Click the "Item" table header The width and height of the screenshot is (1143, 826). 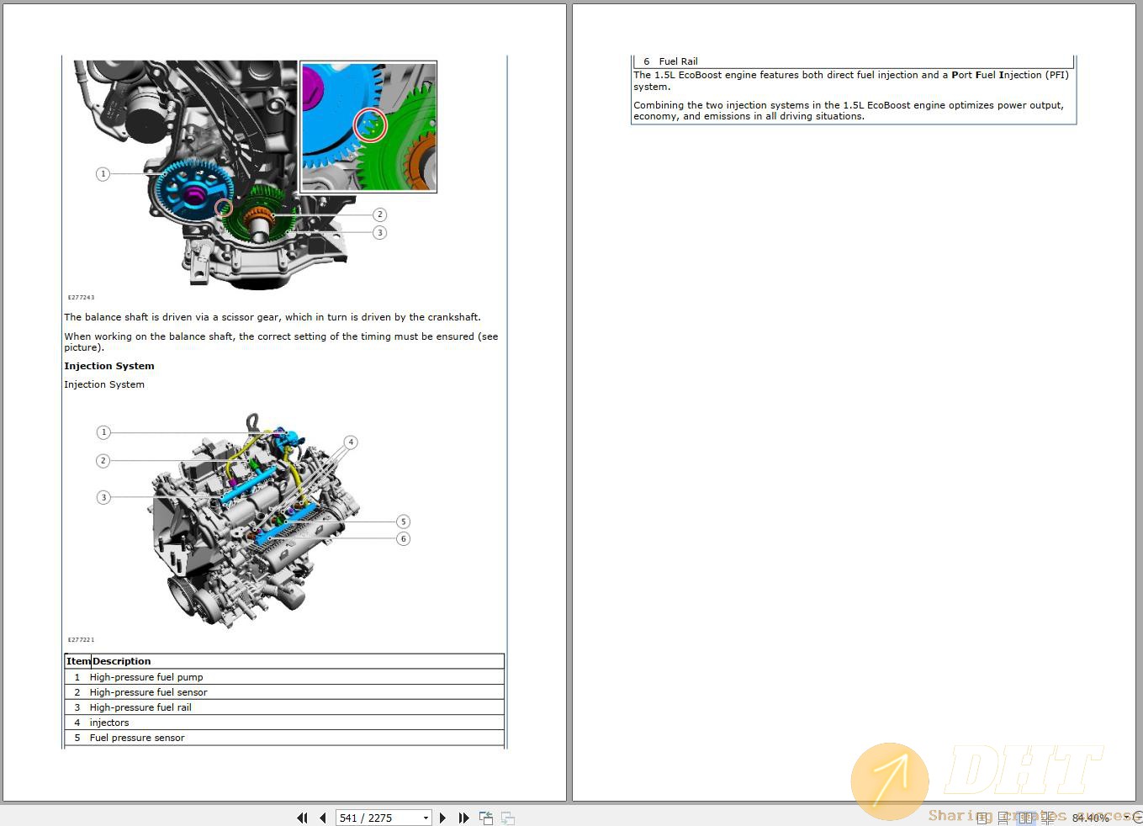click(x=78, y=661)
